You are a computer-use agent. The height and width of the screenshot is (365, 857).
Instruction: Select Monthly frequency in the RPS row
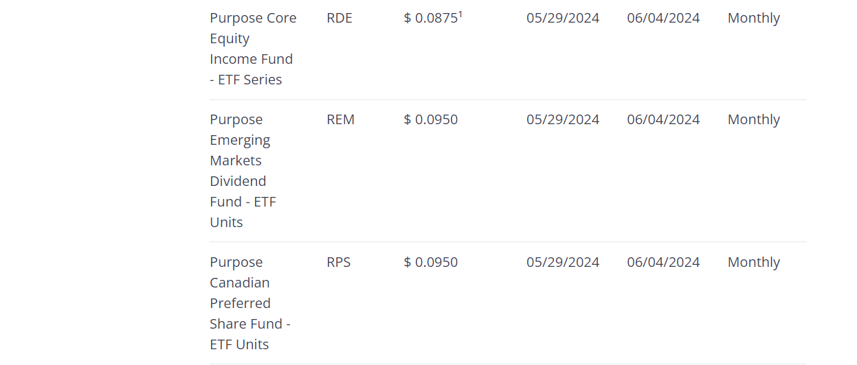point(754,263)
